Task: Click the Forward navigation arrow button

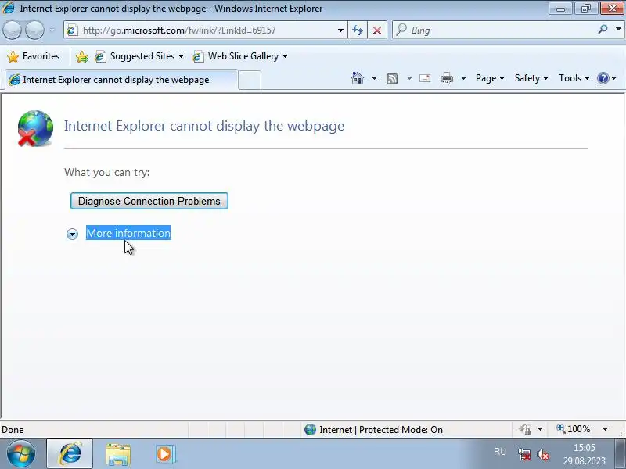Action: (x=34, y=30)
